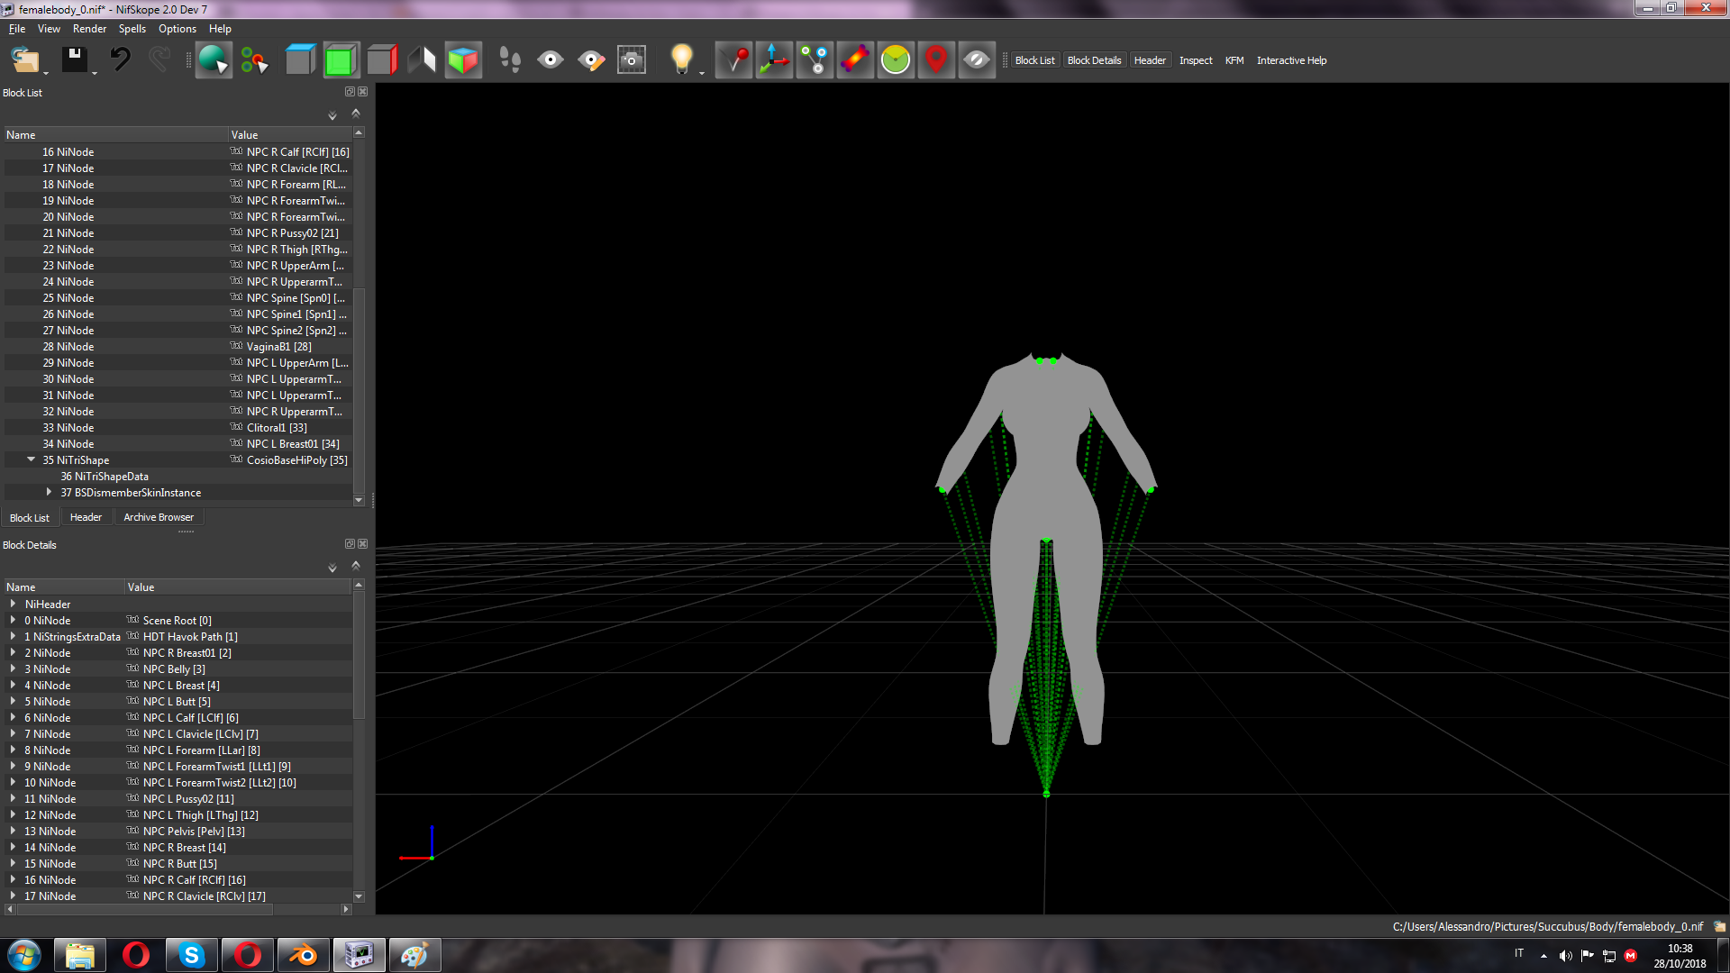The height and width of the screenshot is (973, 1730).
Task: Open the Spells menu
Action: tap(132, 29)
